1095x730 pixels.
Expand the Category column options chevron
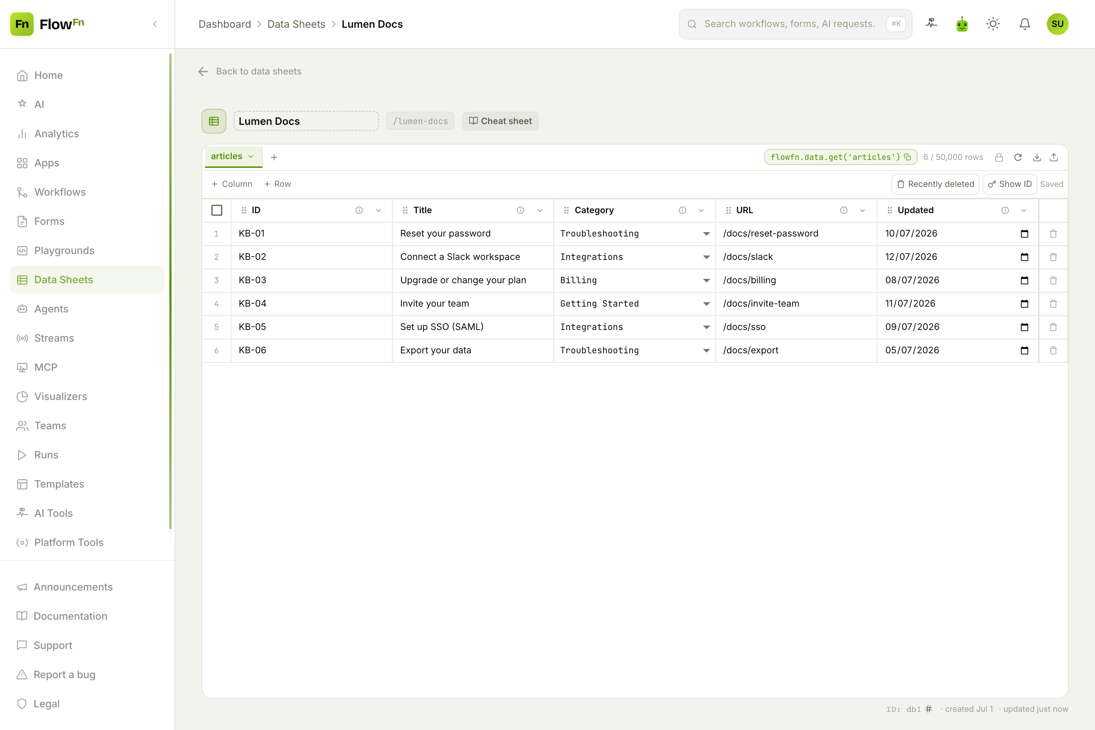coord(701,211)
